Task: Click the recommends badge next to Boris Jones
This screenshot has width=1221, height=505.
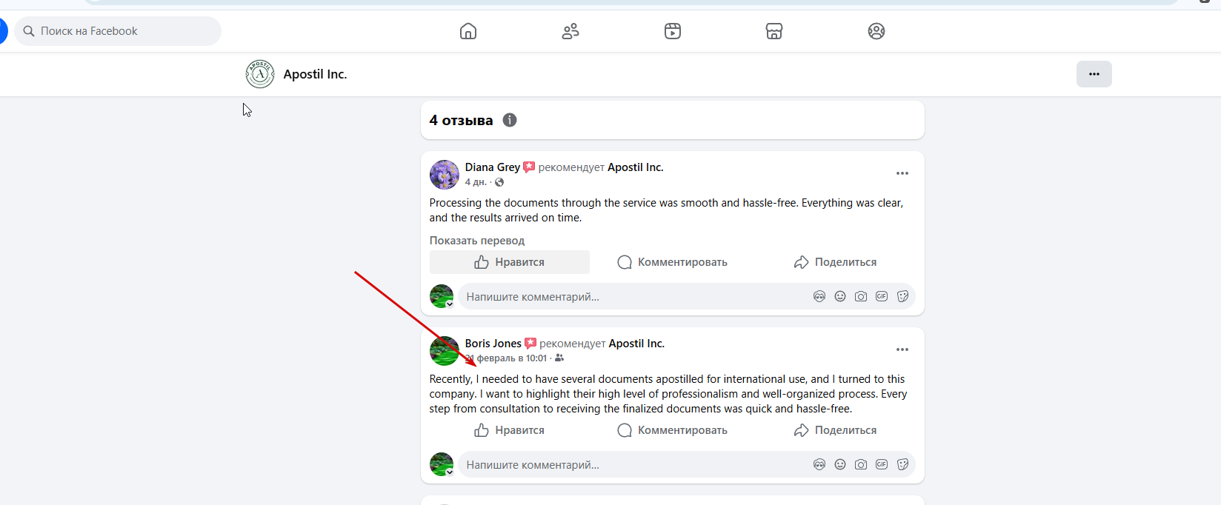Action: (x=530, y=344)
